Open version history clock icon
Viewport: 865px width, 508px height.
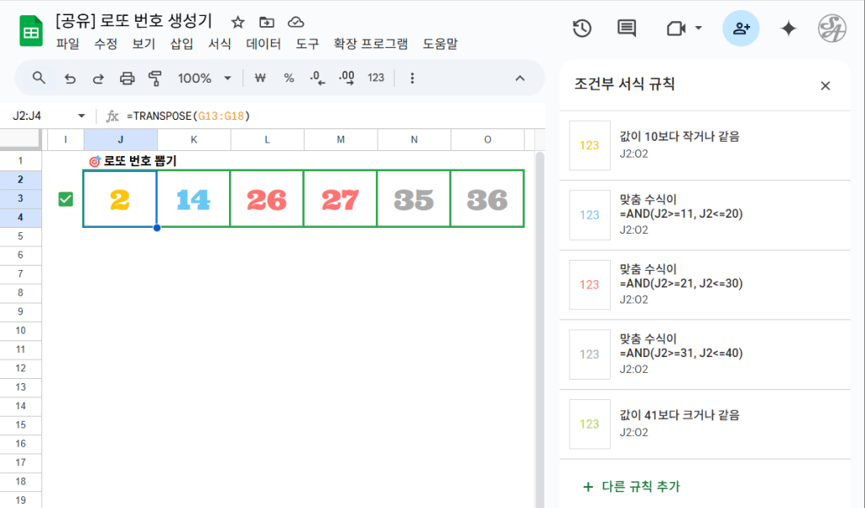coord(581,29)
